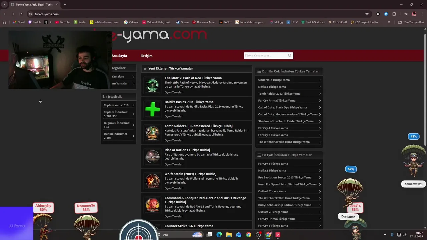427x240 pixels.
Task: Open the HLTV bookmark
Action: (x=292, y=22)
